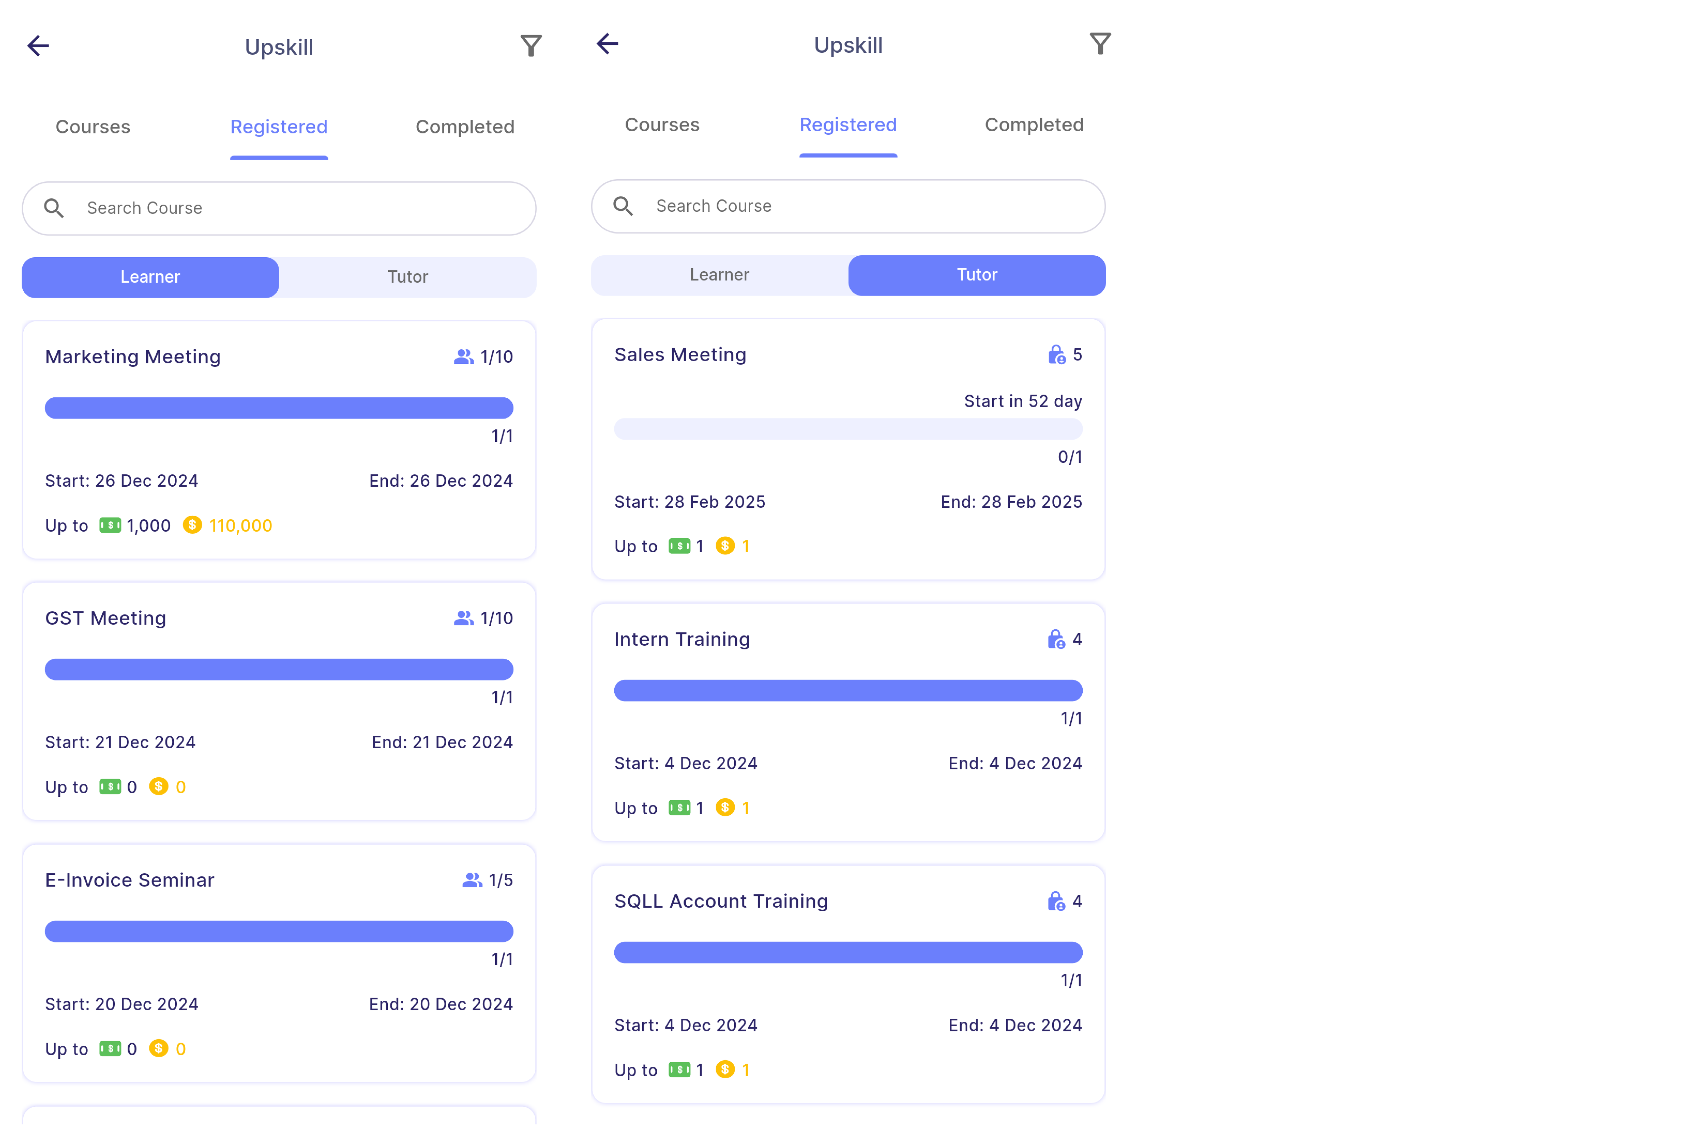Image resolution: width=1697 pixels, height=1134 pixels.
Task: Switch to Tutor mode on the left screen
Action: pos(407,277)
